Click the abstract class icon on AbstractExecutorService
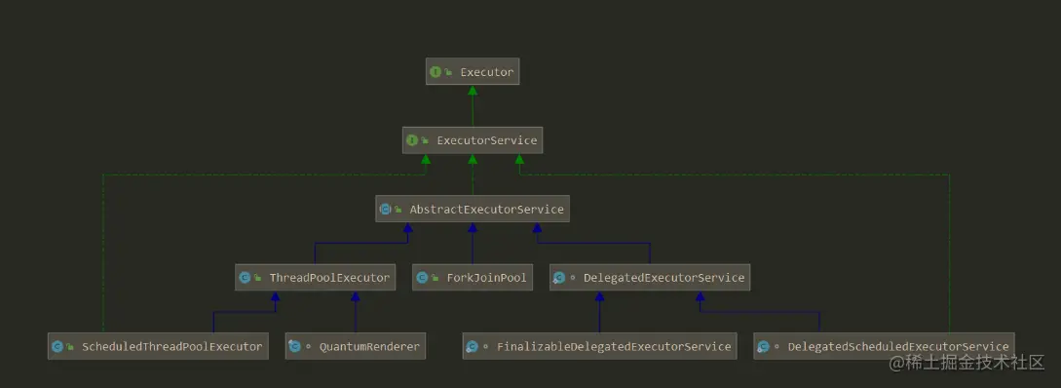 [385, 210]
